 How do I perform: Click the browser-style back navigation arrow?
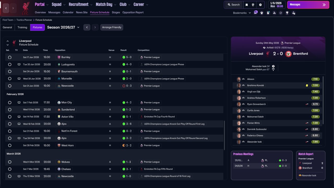coord(6,8)
